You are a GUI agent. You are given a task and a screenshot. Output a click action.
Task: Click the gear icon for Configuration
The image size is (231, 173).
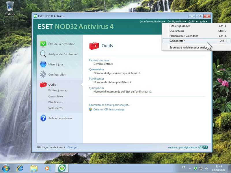(x=43, y=74)
